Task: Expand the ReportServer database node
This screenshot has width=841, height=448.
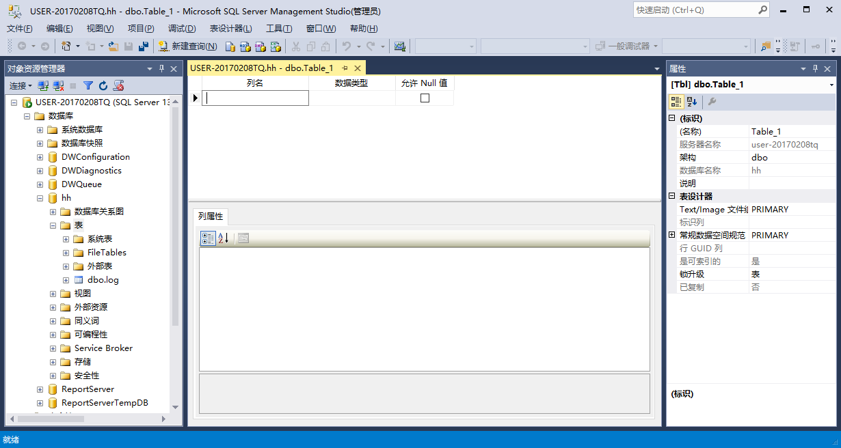Action: [x=40, y=389]
